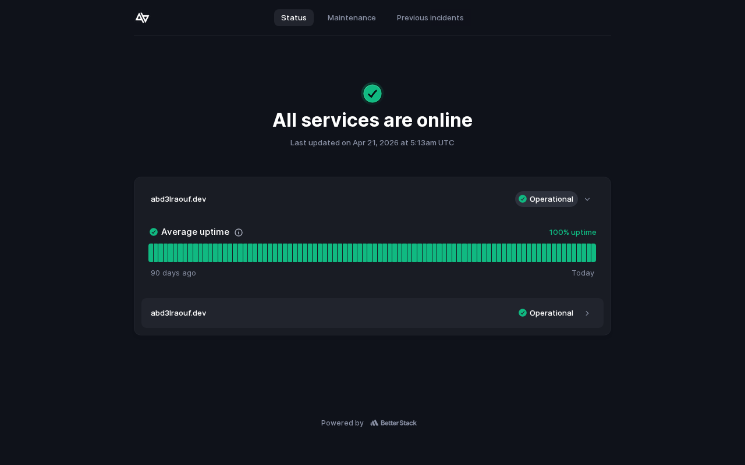The image size is (745, 465).
Task: Click the large green checkmark status icon
Action: click(x=372, y=94)
